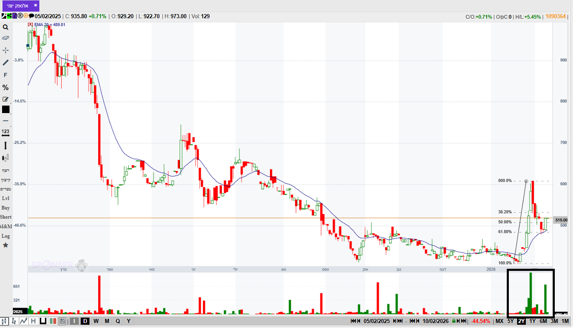
Task: Open the chart settings tools icon
Action: (x=4, y=16)
